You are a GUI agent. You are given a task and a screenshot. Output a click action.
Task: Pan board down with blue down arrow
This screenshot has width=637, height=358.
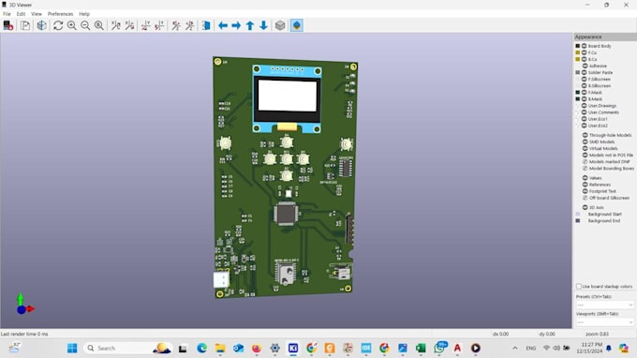263,25
